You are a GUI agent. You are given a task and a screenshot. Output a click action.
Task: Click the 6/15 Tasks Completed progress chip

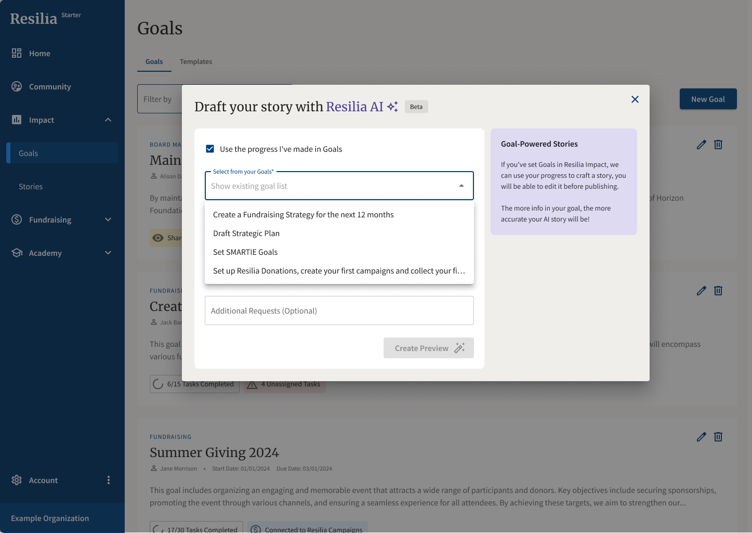point(195,384)
